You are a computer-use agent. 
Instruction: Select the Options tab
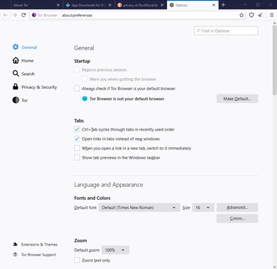[192, 5]
